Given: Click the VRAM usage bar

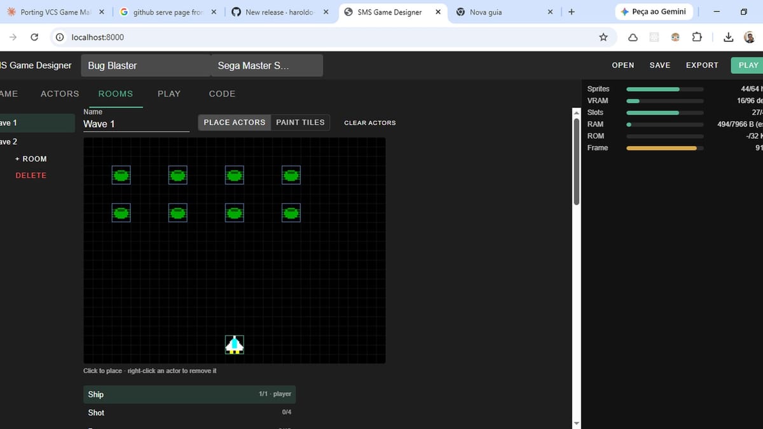Looking at the screenshot, I should click(665, 100).
